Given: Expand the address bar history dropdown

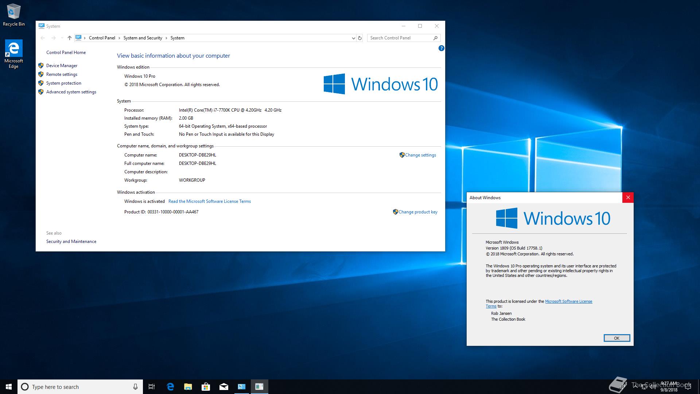Looking at the screenshot, I should point(353,38).
